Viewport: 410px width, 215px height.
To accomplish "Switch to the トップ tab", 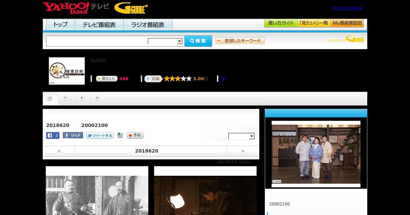I will point(60,25).
